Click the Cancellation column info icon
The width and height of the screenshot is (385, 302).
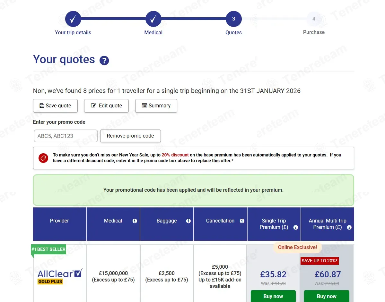242,221
